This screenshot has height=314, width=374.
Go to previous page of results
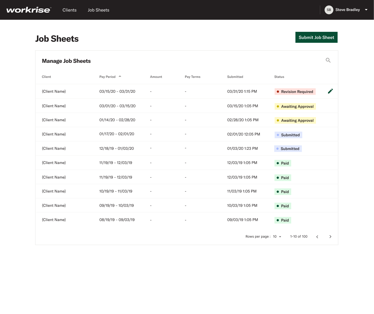click(x=317, y=237)
